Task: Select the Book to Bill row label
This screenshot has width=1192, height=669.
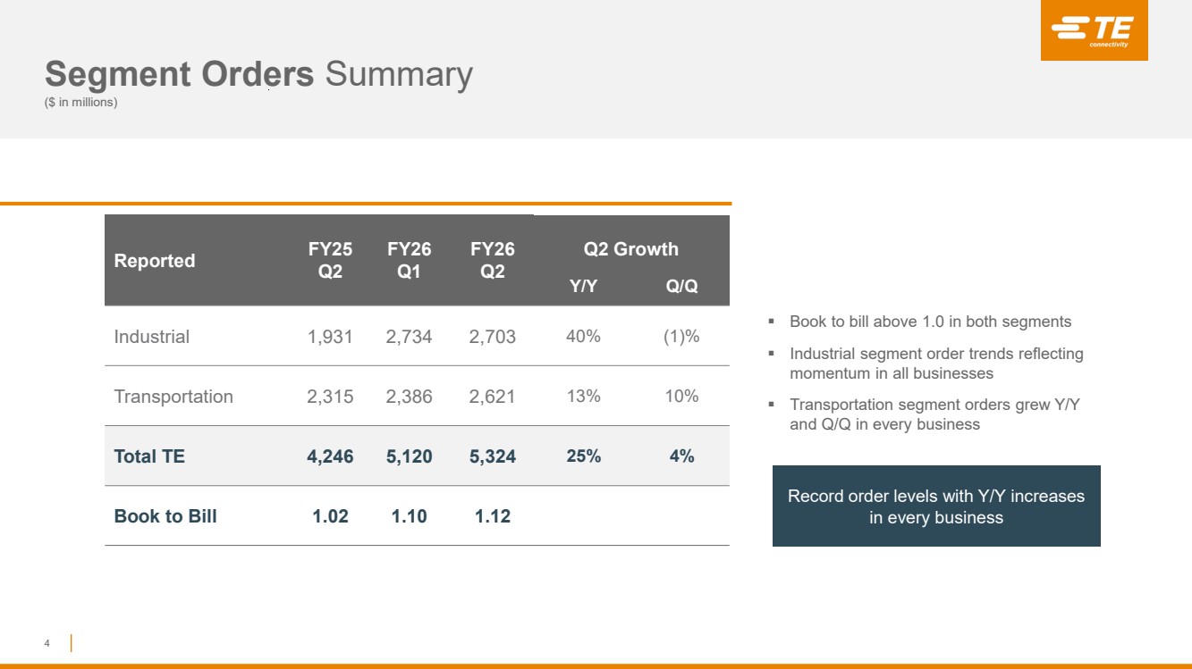Action: (x=165, y=516)
